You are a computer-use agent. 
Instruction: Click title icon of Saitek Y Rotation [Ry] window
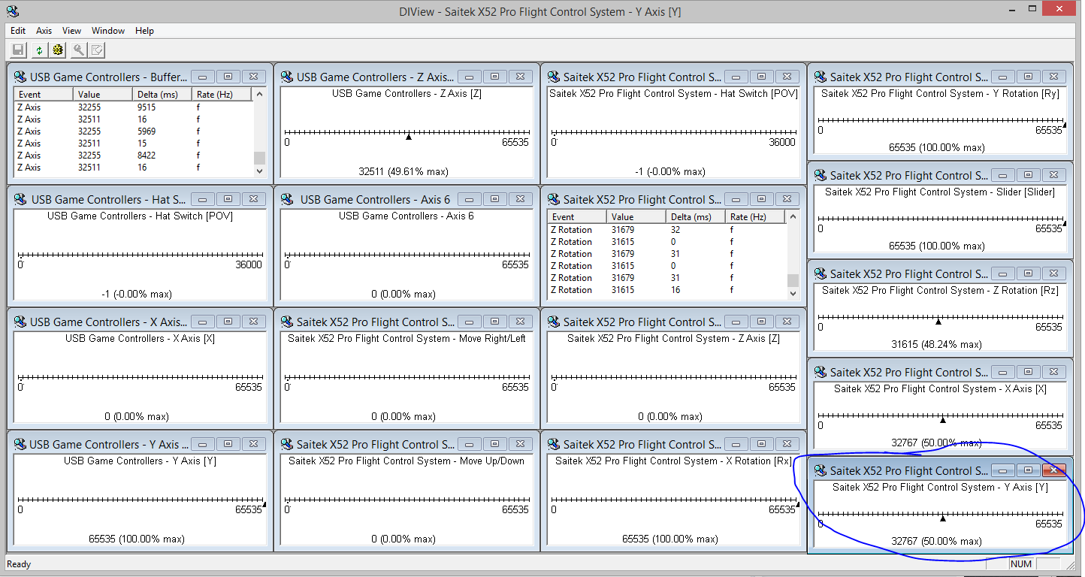click(x=821, y=77)
